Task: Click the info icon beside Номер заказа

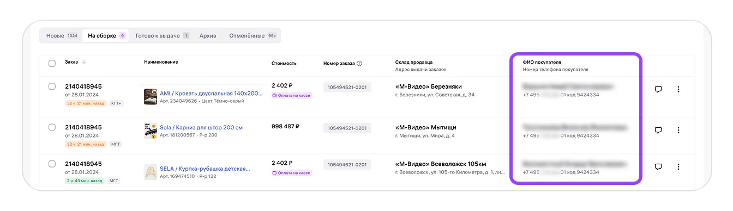Action: pos(359,63)
